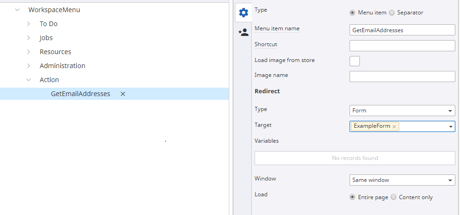Select Administration in the menu tree
The image size is (460, 215).
[x=62, y=66]
